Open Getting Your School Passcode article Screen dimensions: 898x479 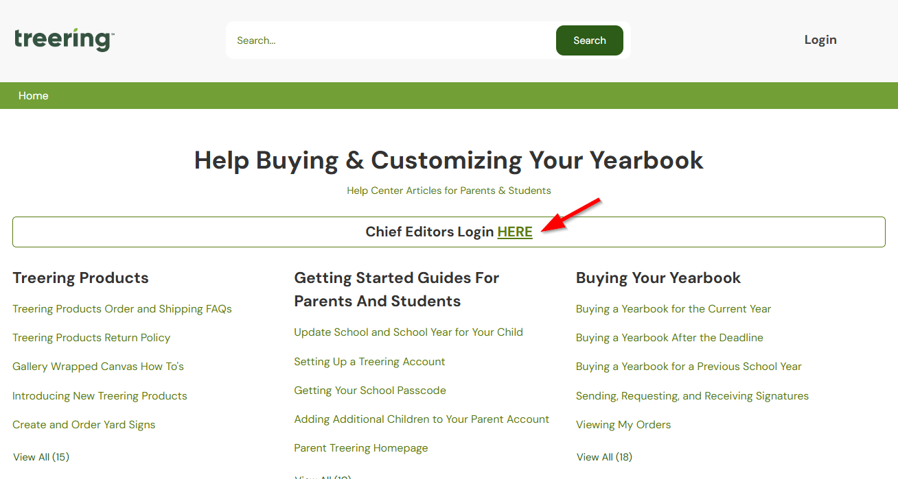pos(370,391)
